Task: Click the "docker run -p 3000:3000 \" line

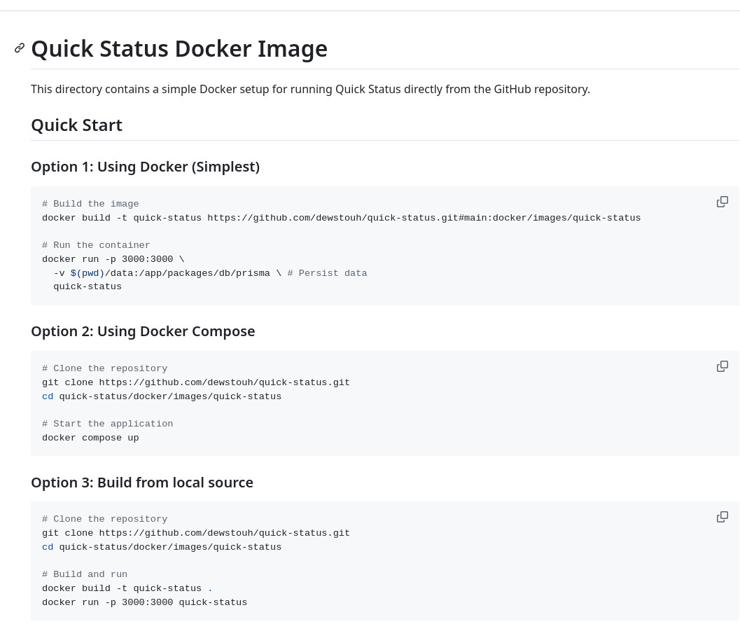Action: 113,259
